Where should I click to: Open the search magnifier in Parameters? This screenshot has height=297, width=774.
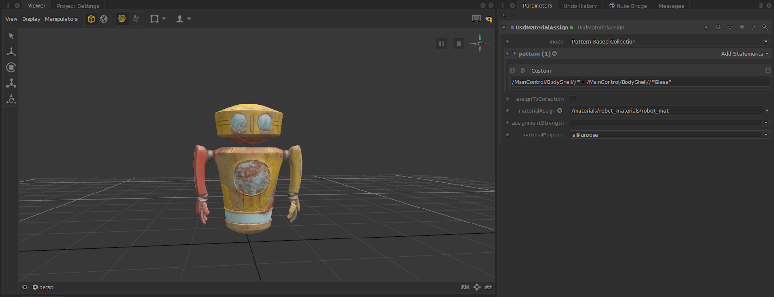[765, 27]
